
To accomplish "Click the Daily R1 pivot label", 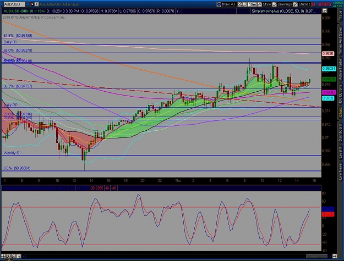I will coord(10,42).
